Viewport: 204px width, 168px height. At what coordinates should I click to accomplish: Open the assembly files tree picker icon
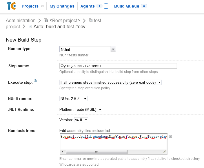coord(170,136)
